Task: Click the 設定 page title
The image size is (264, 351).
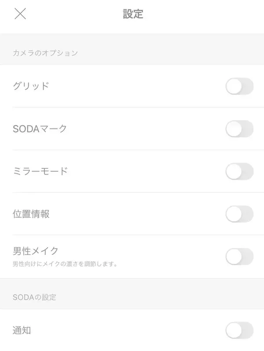Action: point(133,14)
